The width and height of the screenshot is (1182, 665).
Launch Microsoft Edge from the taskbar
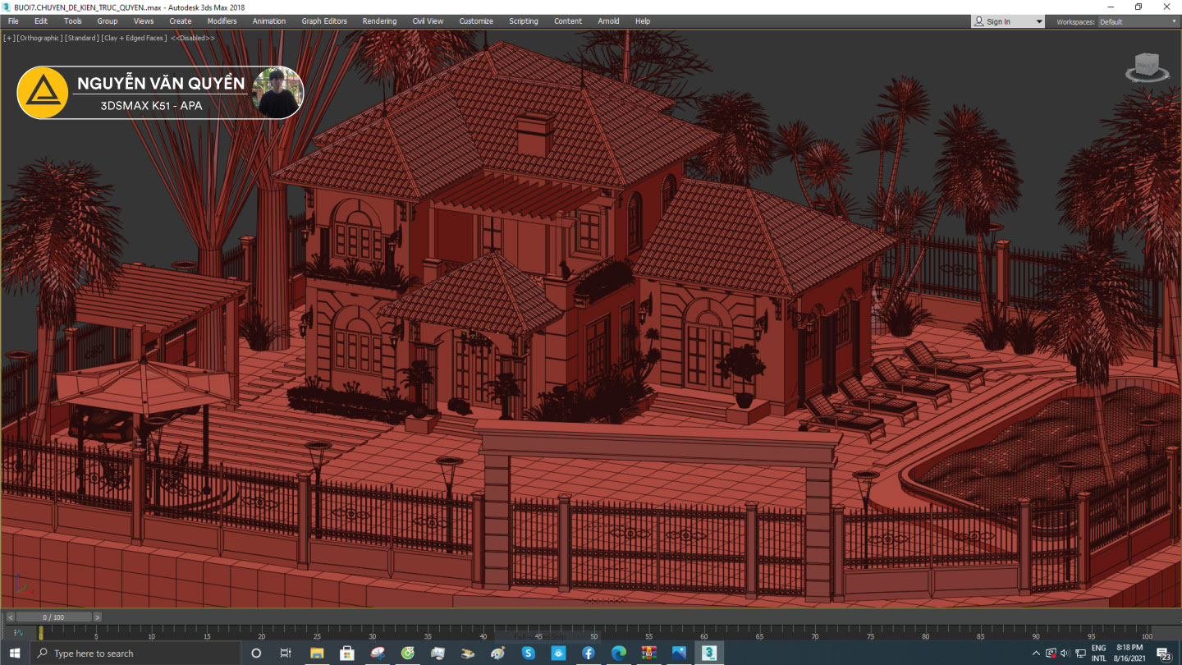tap(619, 653)
